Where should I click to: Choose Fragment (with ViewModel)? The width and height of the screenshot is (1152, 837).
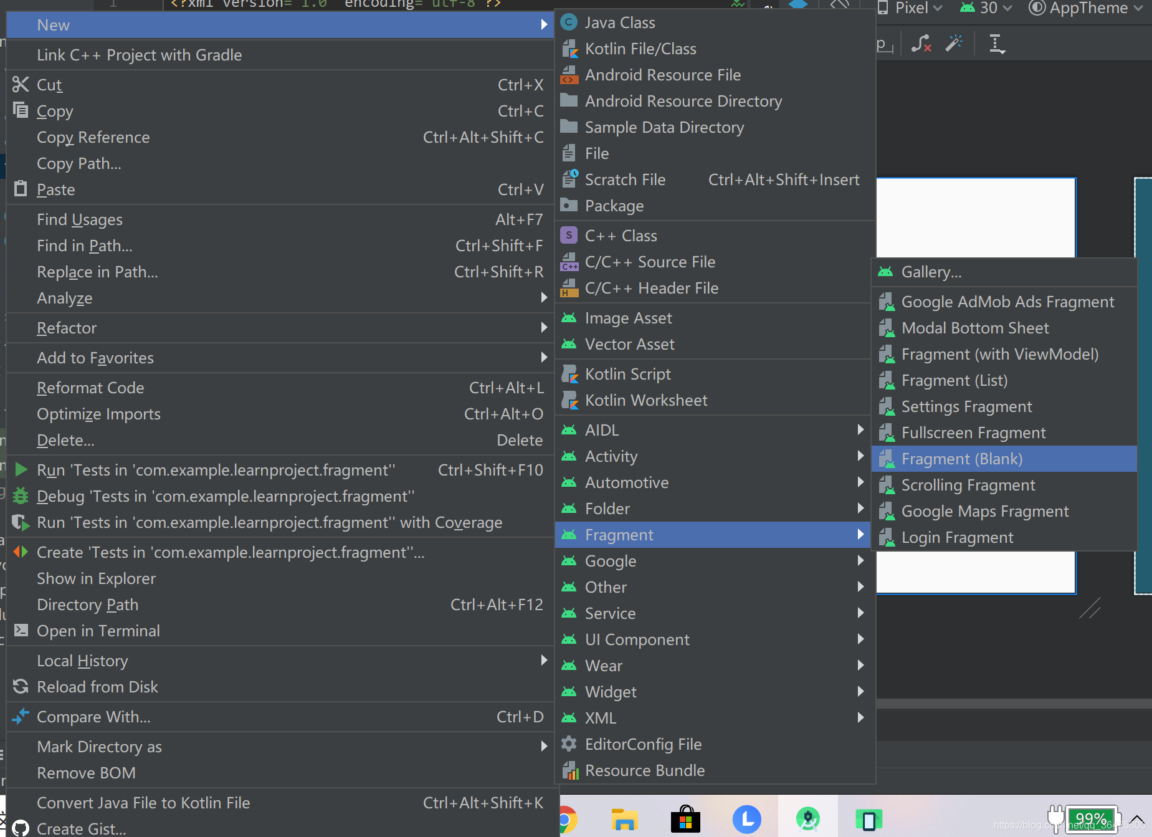pyautogui.click(x=1004, y=354)
